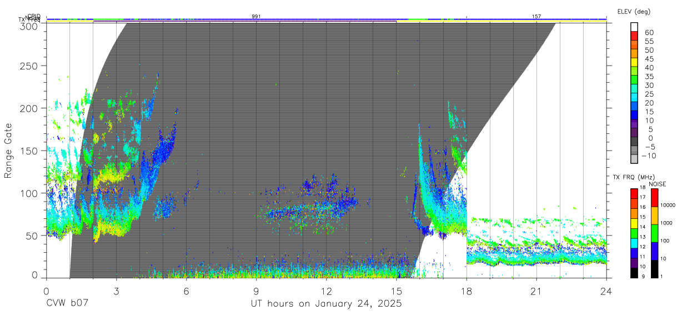682x315 pixels.
Task: Select the red swatch in TX FRQ color bar
Action: click(x=634, y=193)
